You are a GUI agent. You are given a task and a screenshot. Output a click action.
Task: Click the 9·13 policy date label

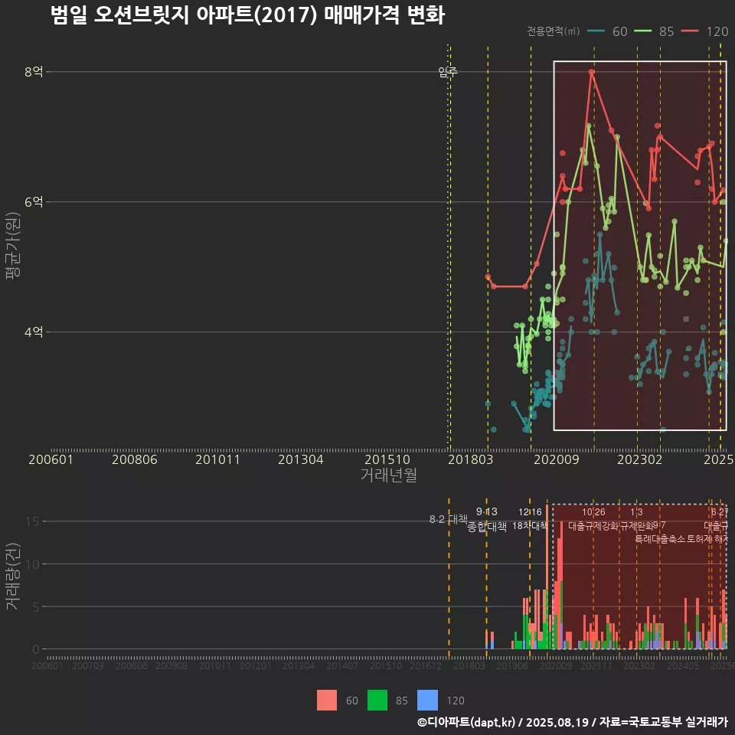pyautogui.click(x=487, y=511)
